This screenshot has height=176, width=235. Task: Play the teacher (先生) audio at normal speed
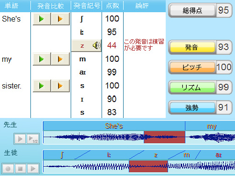tap(20, 139)
